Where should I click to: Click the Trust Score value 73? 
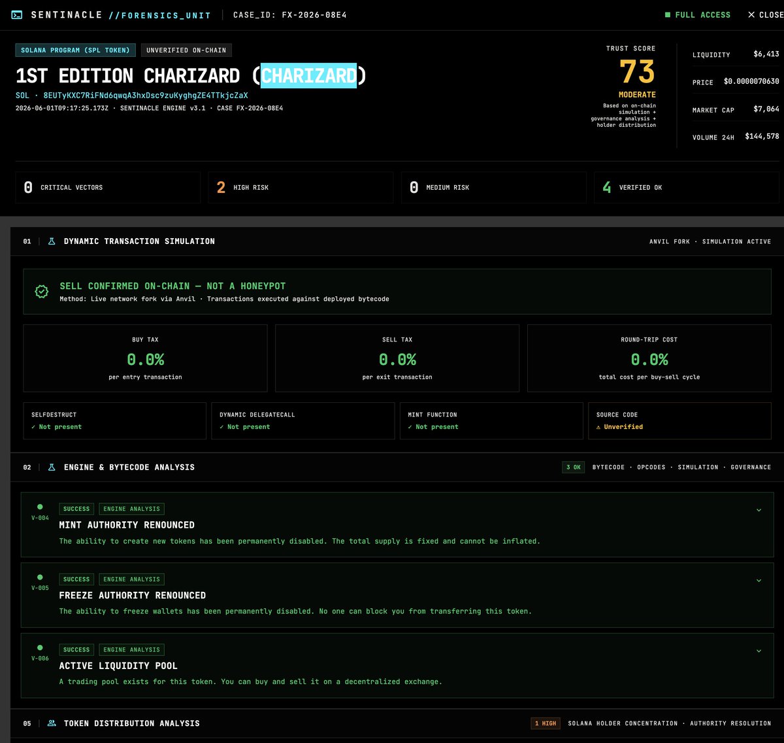click(x=637, y=72)
